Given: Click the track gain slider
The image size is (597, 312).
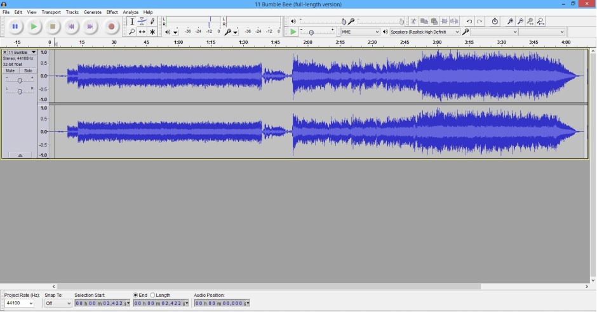Looking at the screenshot, I should (x=20, y=80).
